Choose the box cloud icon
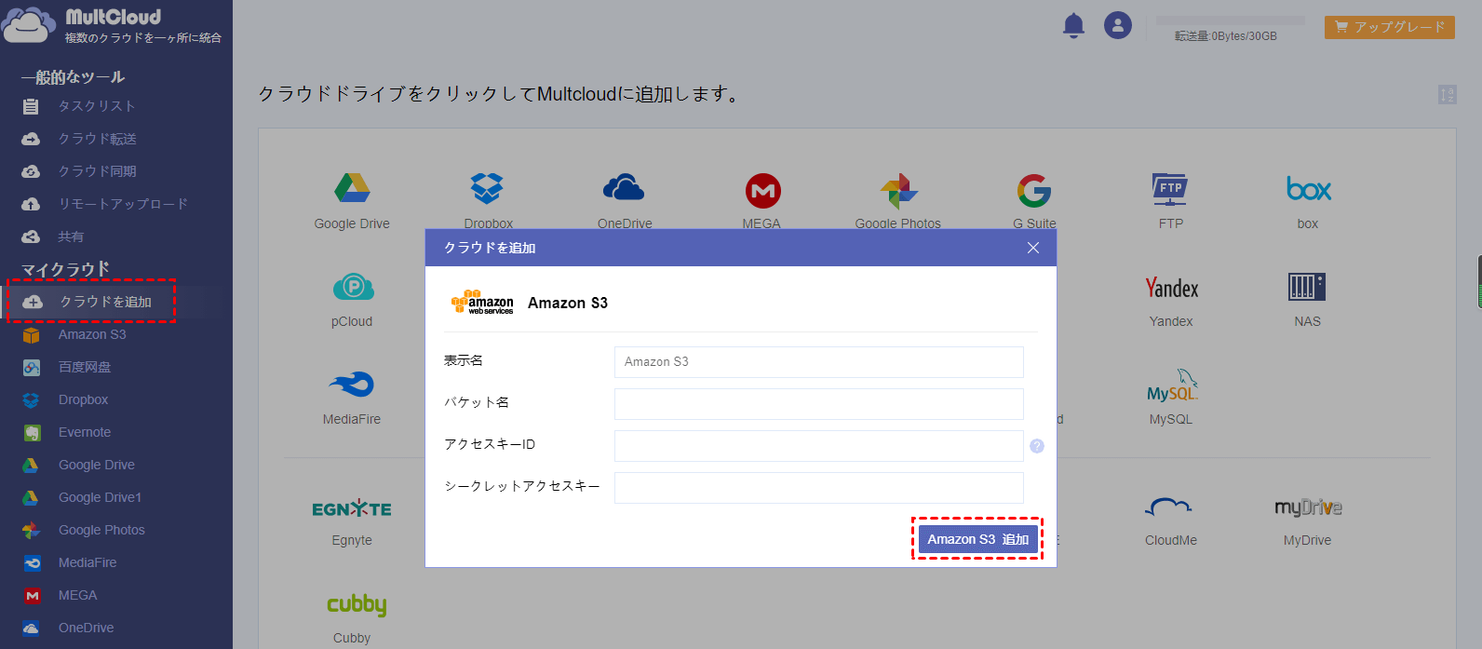 pyautogui.click(x=1308, y=189)
